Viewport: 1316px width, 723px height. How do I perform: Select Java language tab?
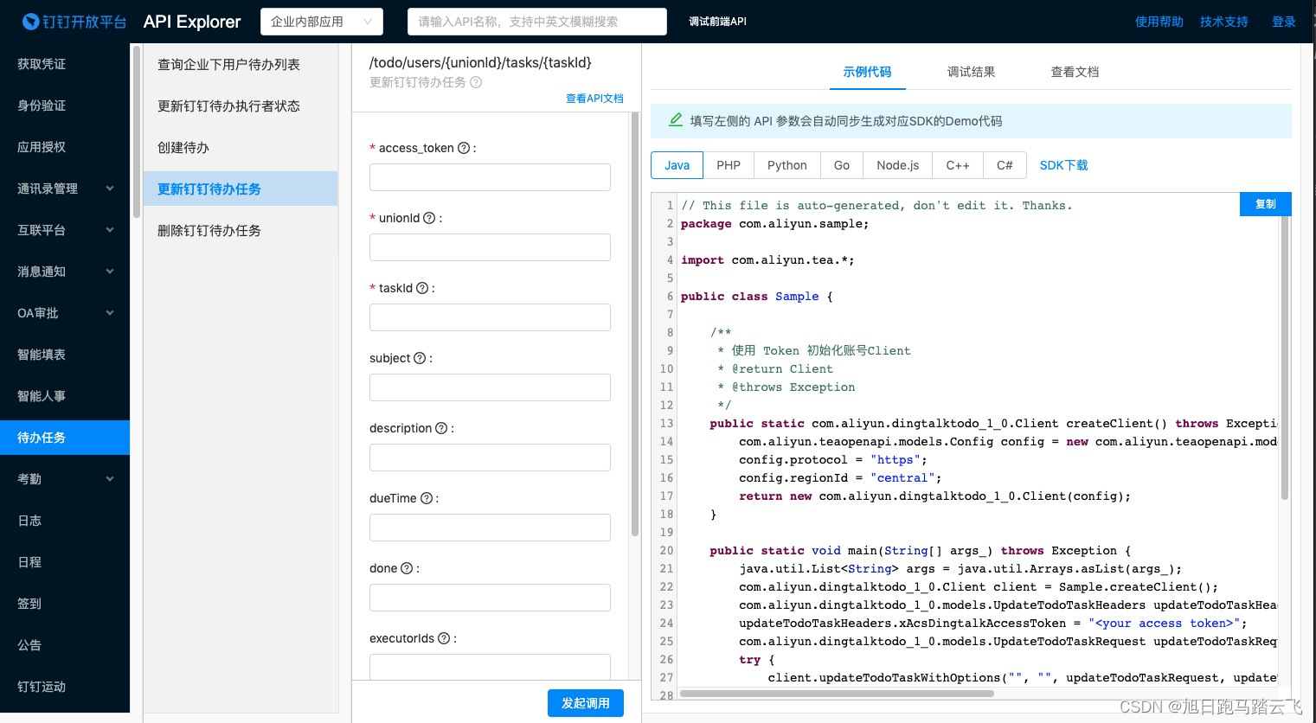click(677, 165)
